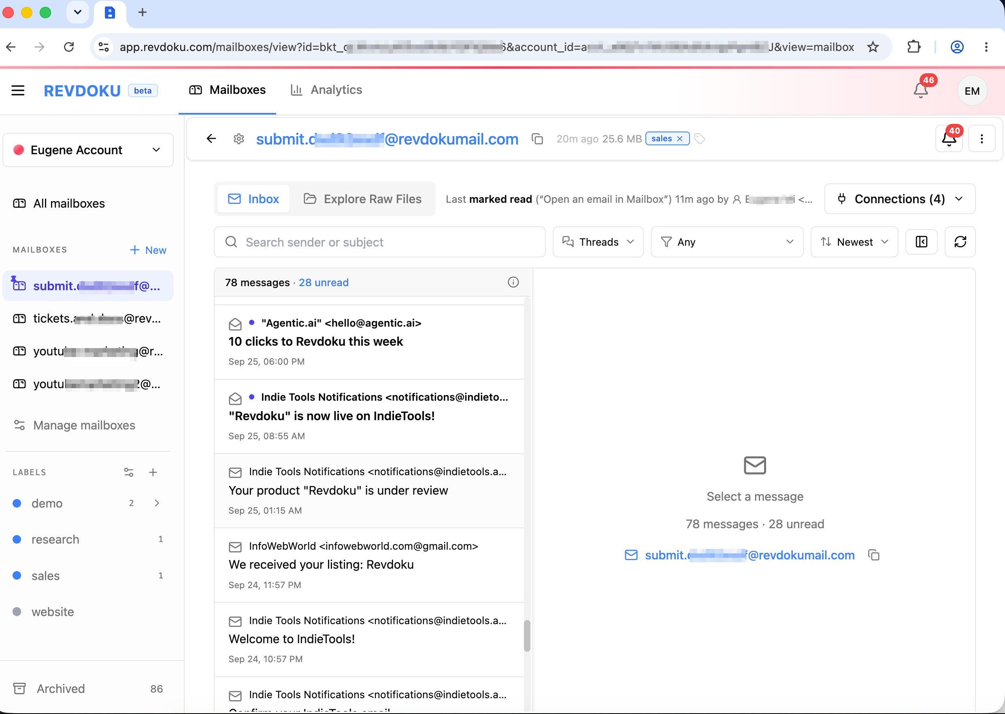Click the add label tag icon

click(x=699, y=139)
